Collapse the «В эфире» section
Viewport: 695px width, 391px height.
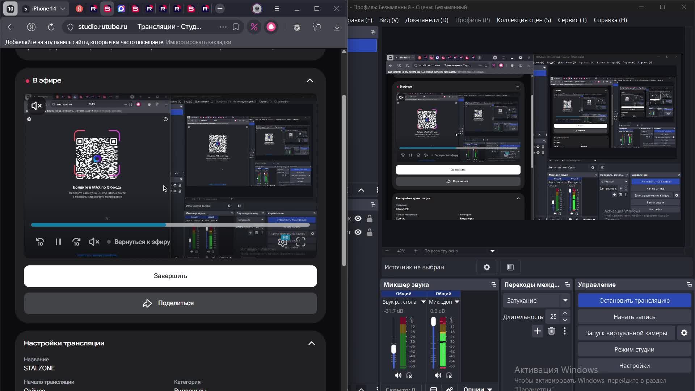point(310,80)
